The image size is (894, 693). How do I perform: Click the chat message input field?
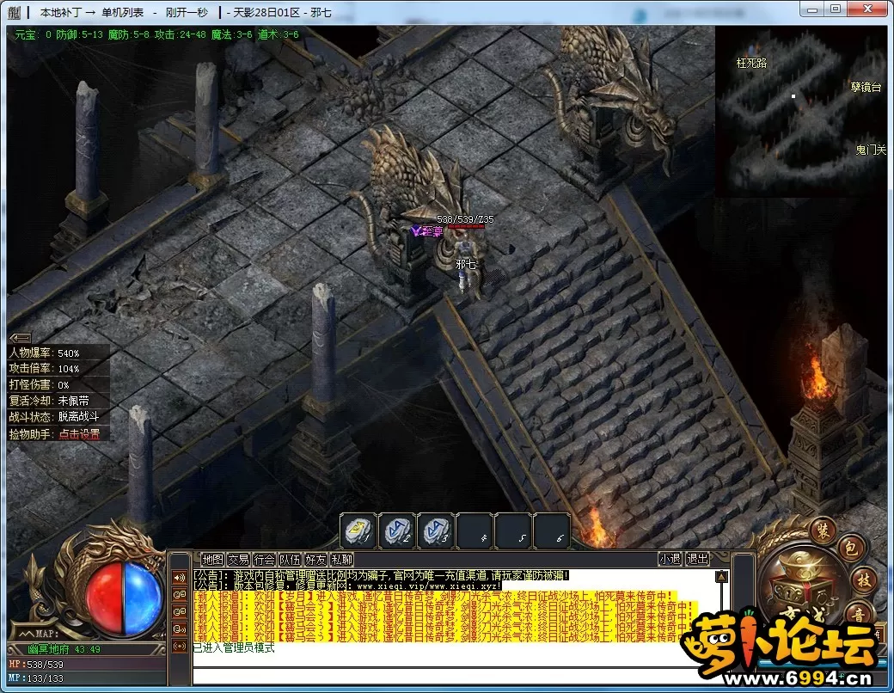tap(444, 677)
